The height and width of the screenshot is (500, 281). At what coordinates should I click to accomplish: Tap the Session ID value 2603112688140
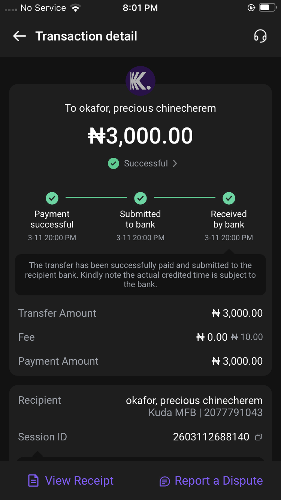211,437
